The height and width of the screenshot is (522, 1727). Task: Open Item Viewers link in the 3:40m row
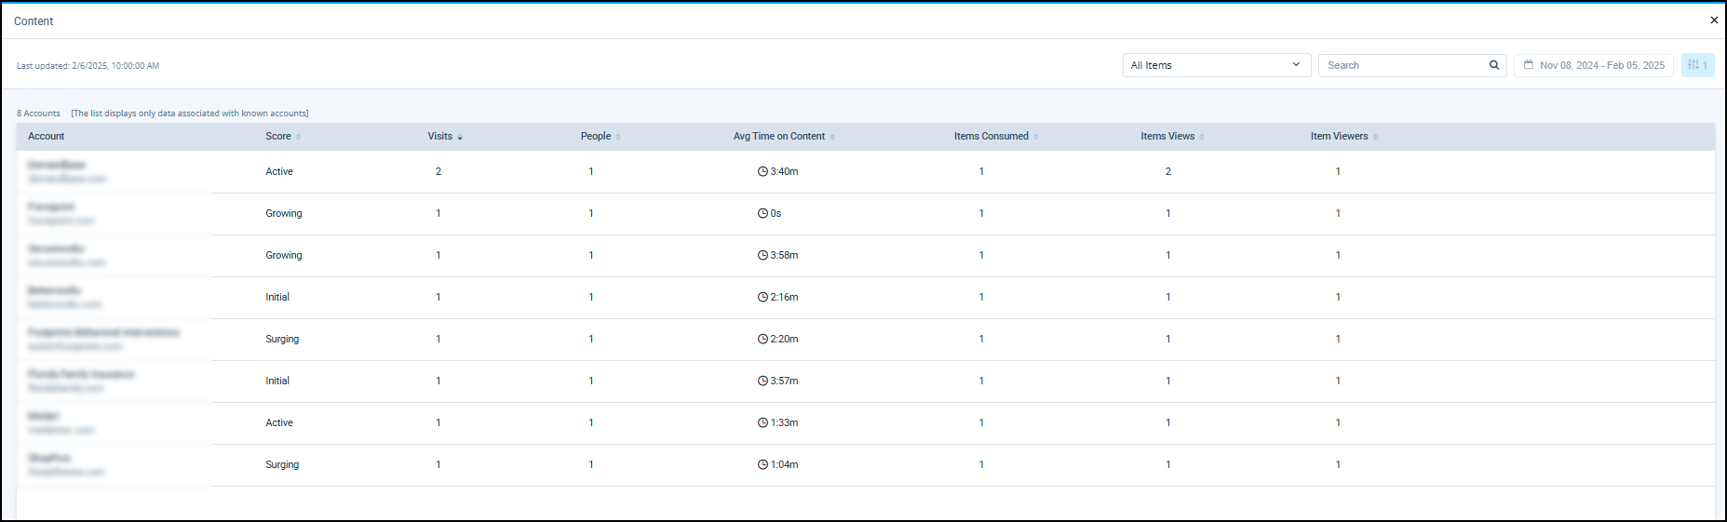(1338, 171)
